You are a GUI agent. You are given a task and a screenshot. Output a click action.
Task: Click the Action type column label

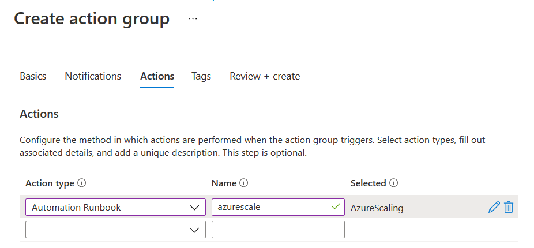pos(50,183)
